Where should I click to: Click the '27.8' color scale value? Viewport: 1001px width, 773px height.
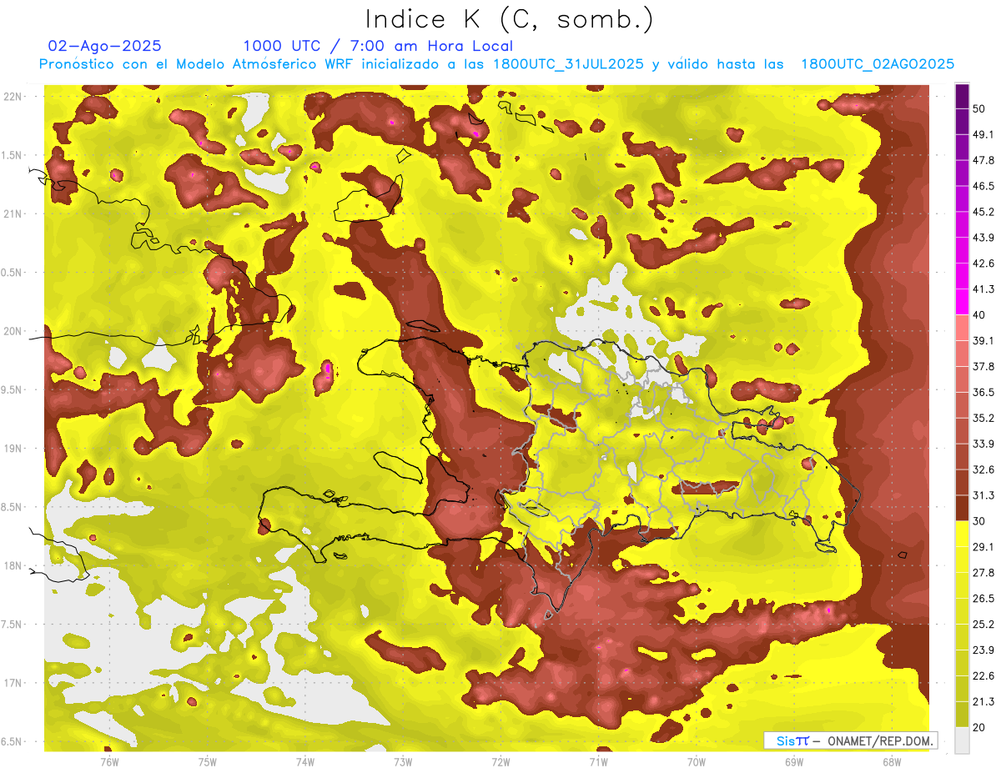[x=983, y=573]
